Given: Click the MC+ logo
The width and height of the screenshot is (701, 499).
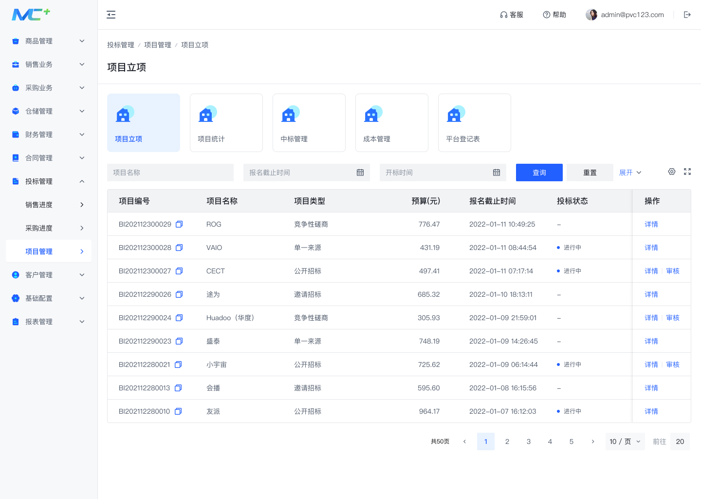Looking at the screenshot, I should pyautogui.click(x=31, y=14).
